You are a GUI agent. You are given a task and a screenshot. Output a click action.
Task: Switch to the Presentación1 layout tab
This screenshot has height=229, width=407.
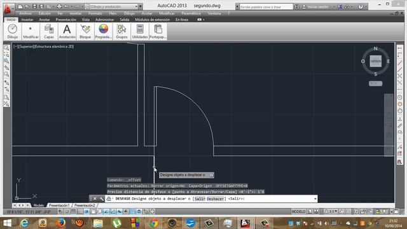pos(59,205)
